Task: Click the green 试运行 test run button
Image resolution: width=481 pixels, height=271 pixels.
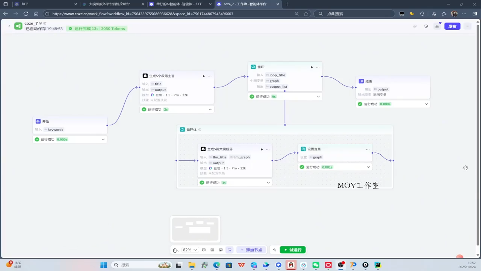Action: point(293,250)
